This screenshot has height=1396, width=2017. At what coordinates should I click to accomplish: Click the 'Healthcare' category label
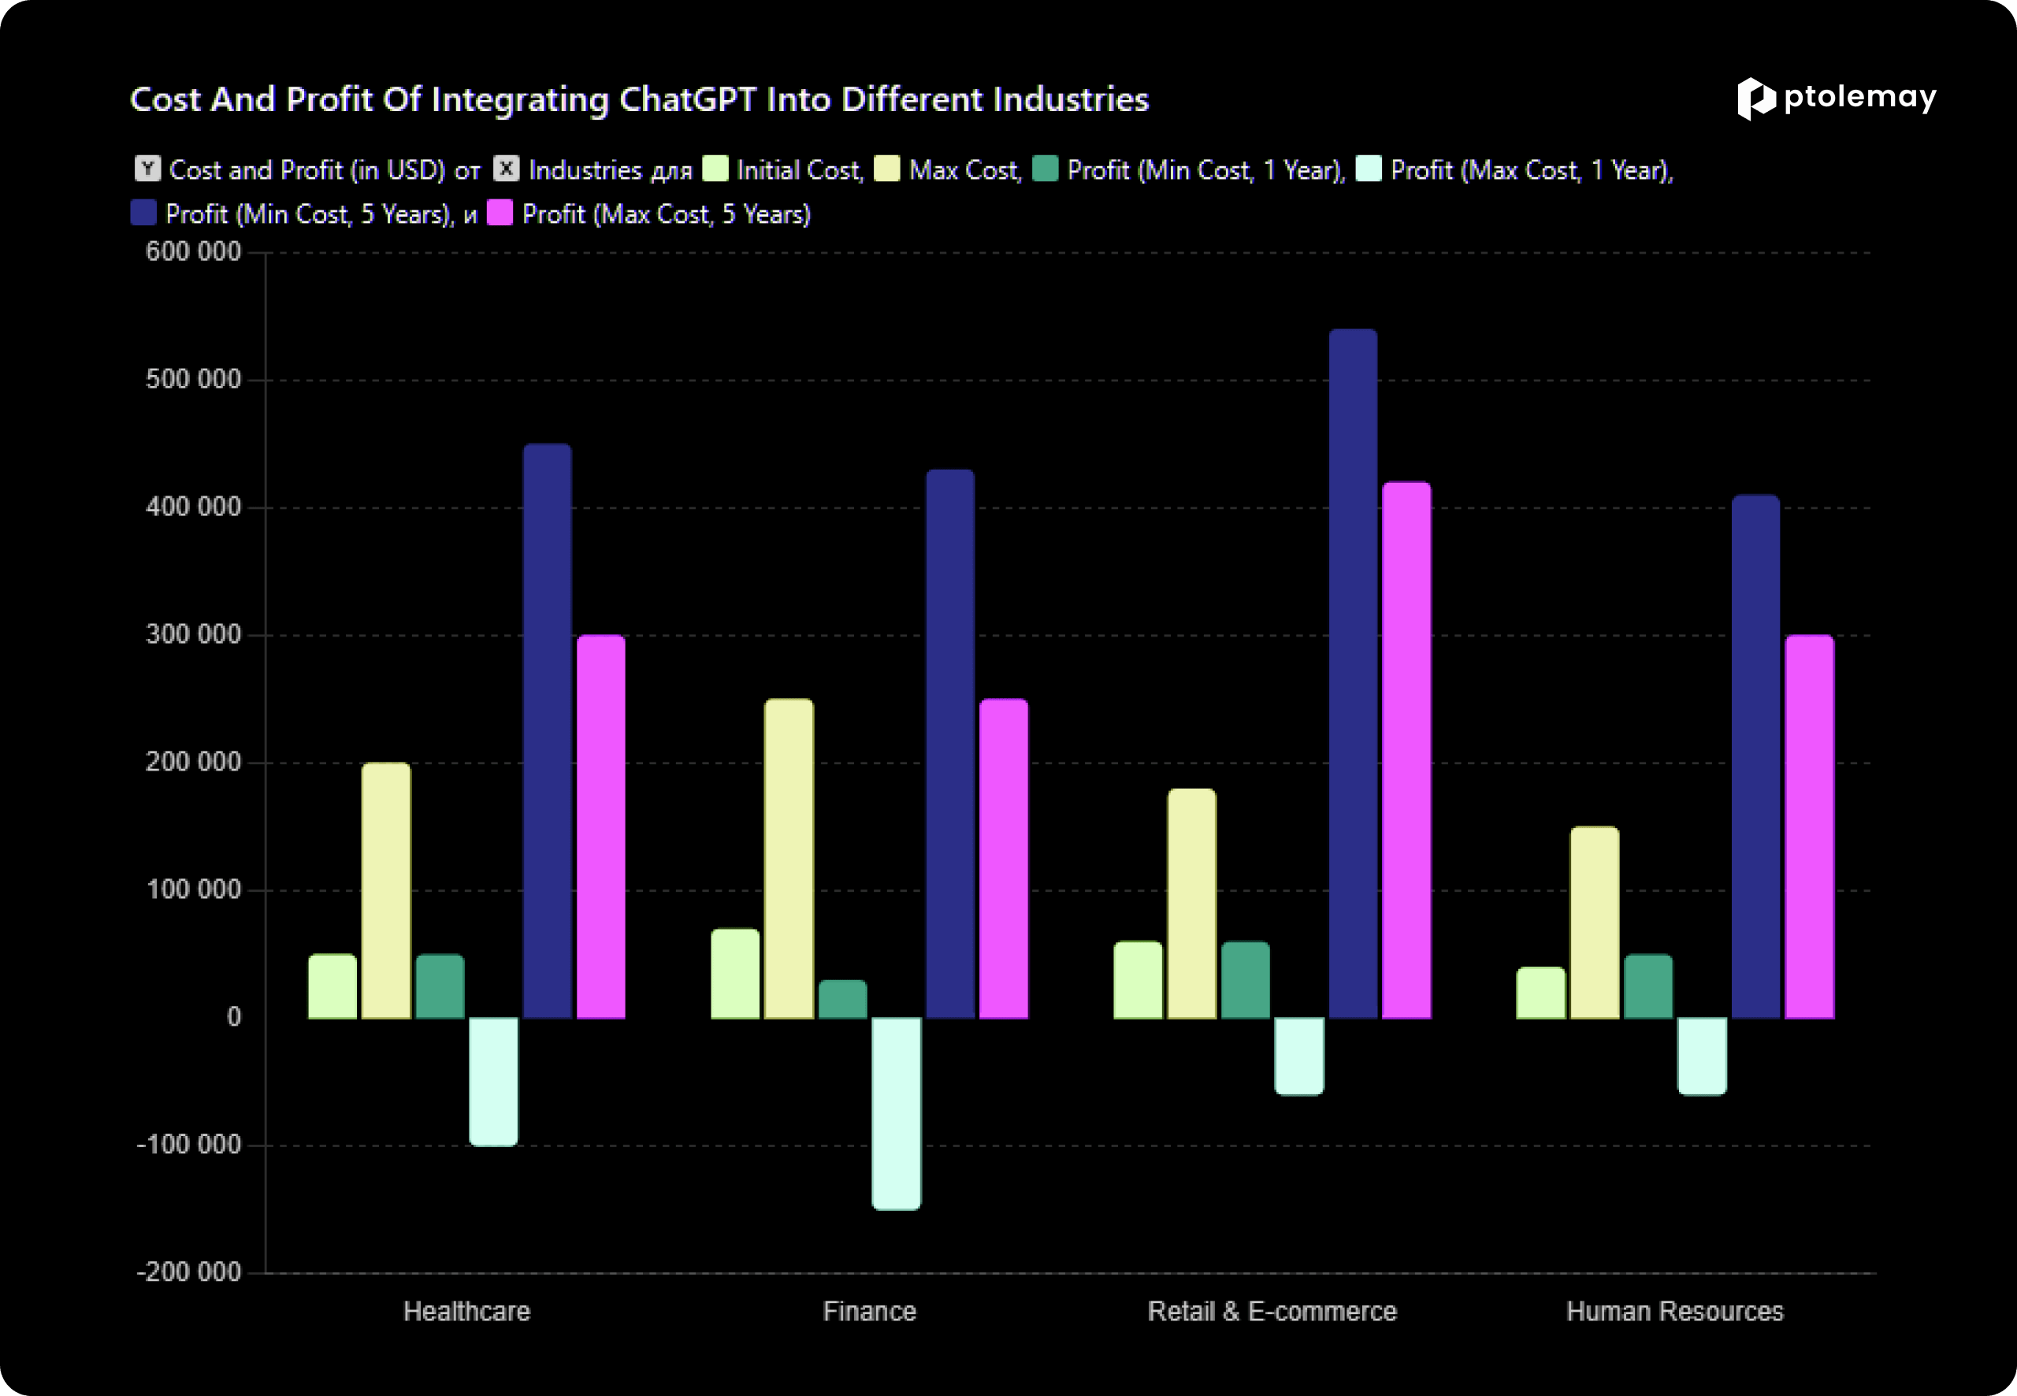coord(467,1311)
